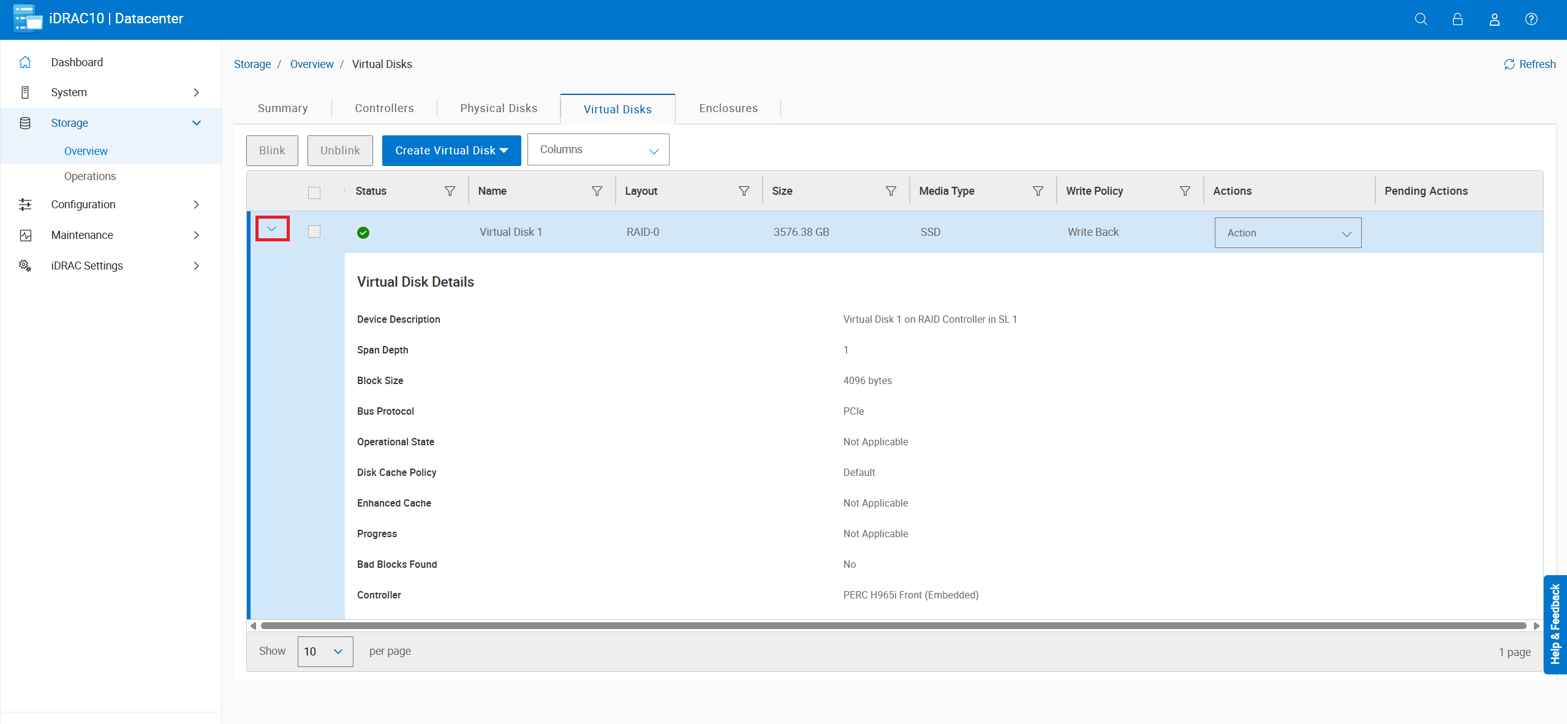This screenshot has height=724, width=1567.
Task: Check the select-all header checkbox
Action: pyautogui.click(x=314, y=193)
